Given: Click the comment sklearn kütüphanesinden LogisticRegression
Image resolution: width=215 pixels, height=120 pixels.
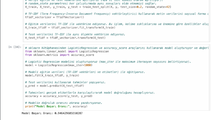Looking at the screenshot, I should click(117, 48).
